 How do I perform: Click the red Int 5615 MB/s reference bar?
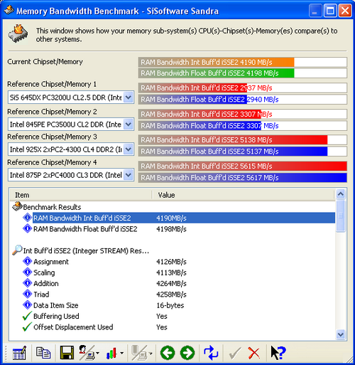point(243,166)
